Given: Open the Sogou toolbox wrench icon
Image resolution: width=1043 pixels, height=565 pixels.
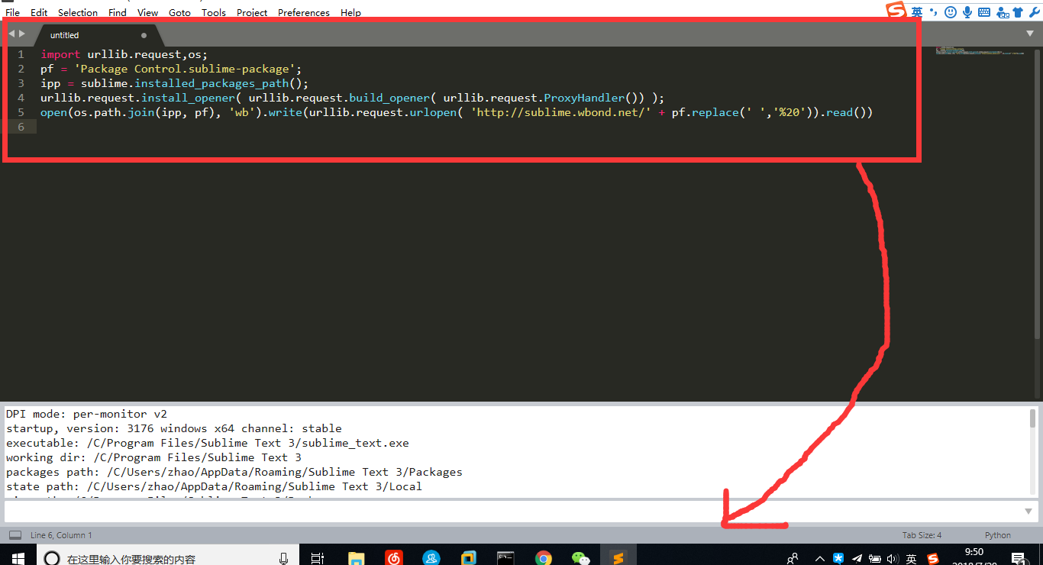Looking at the screenshot, I should pyautogui.click(x=1035, y=11).
